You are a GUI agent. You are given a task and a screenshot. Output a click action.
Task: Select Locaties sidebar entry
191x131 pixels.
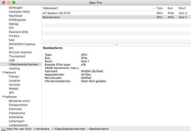14,81
